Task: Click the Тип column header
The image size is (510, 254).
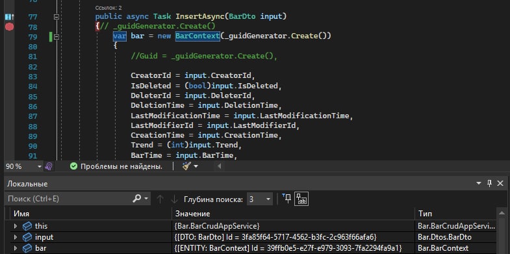Action: pyautogui.click(x=455, y=214)
